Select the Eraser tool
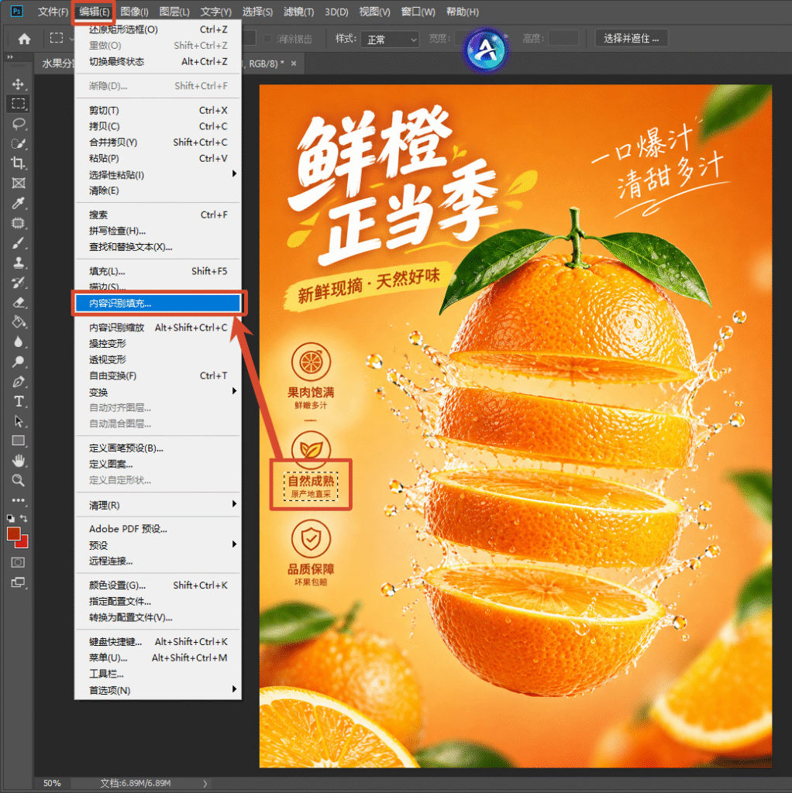 [19, 303]
